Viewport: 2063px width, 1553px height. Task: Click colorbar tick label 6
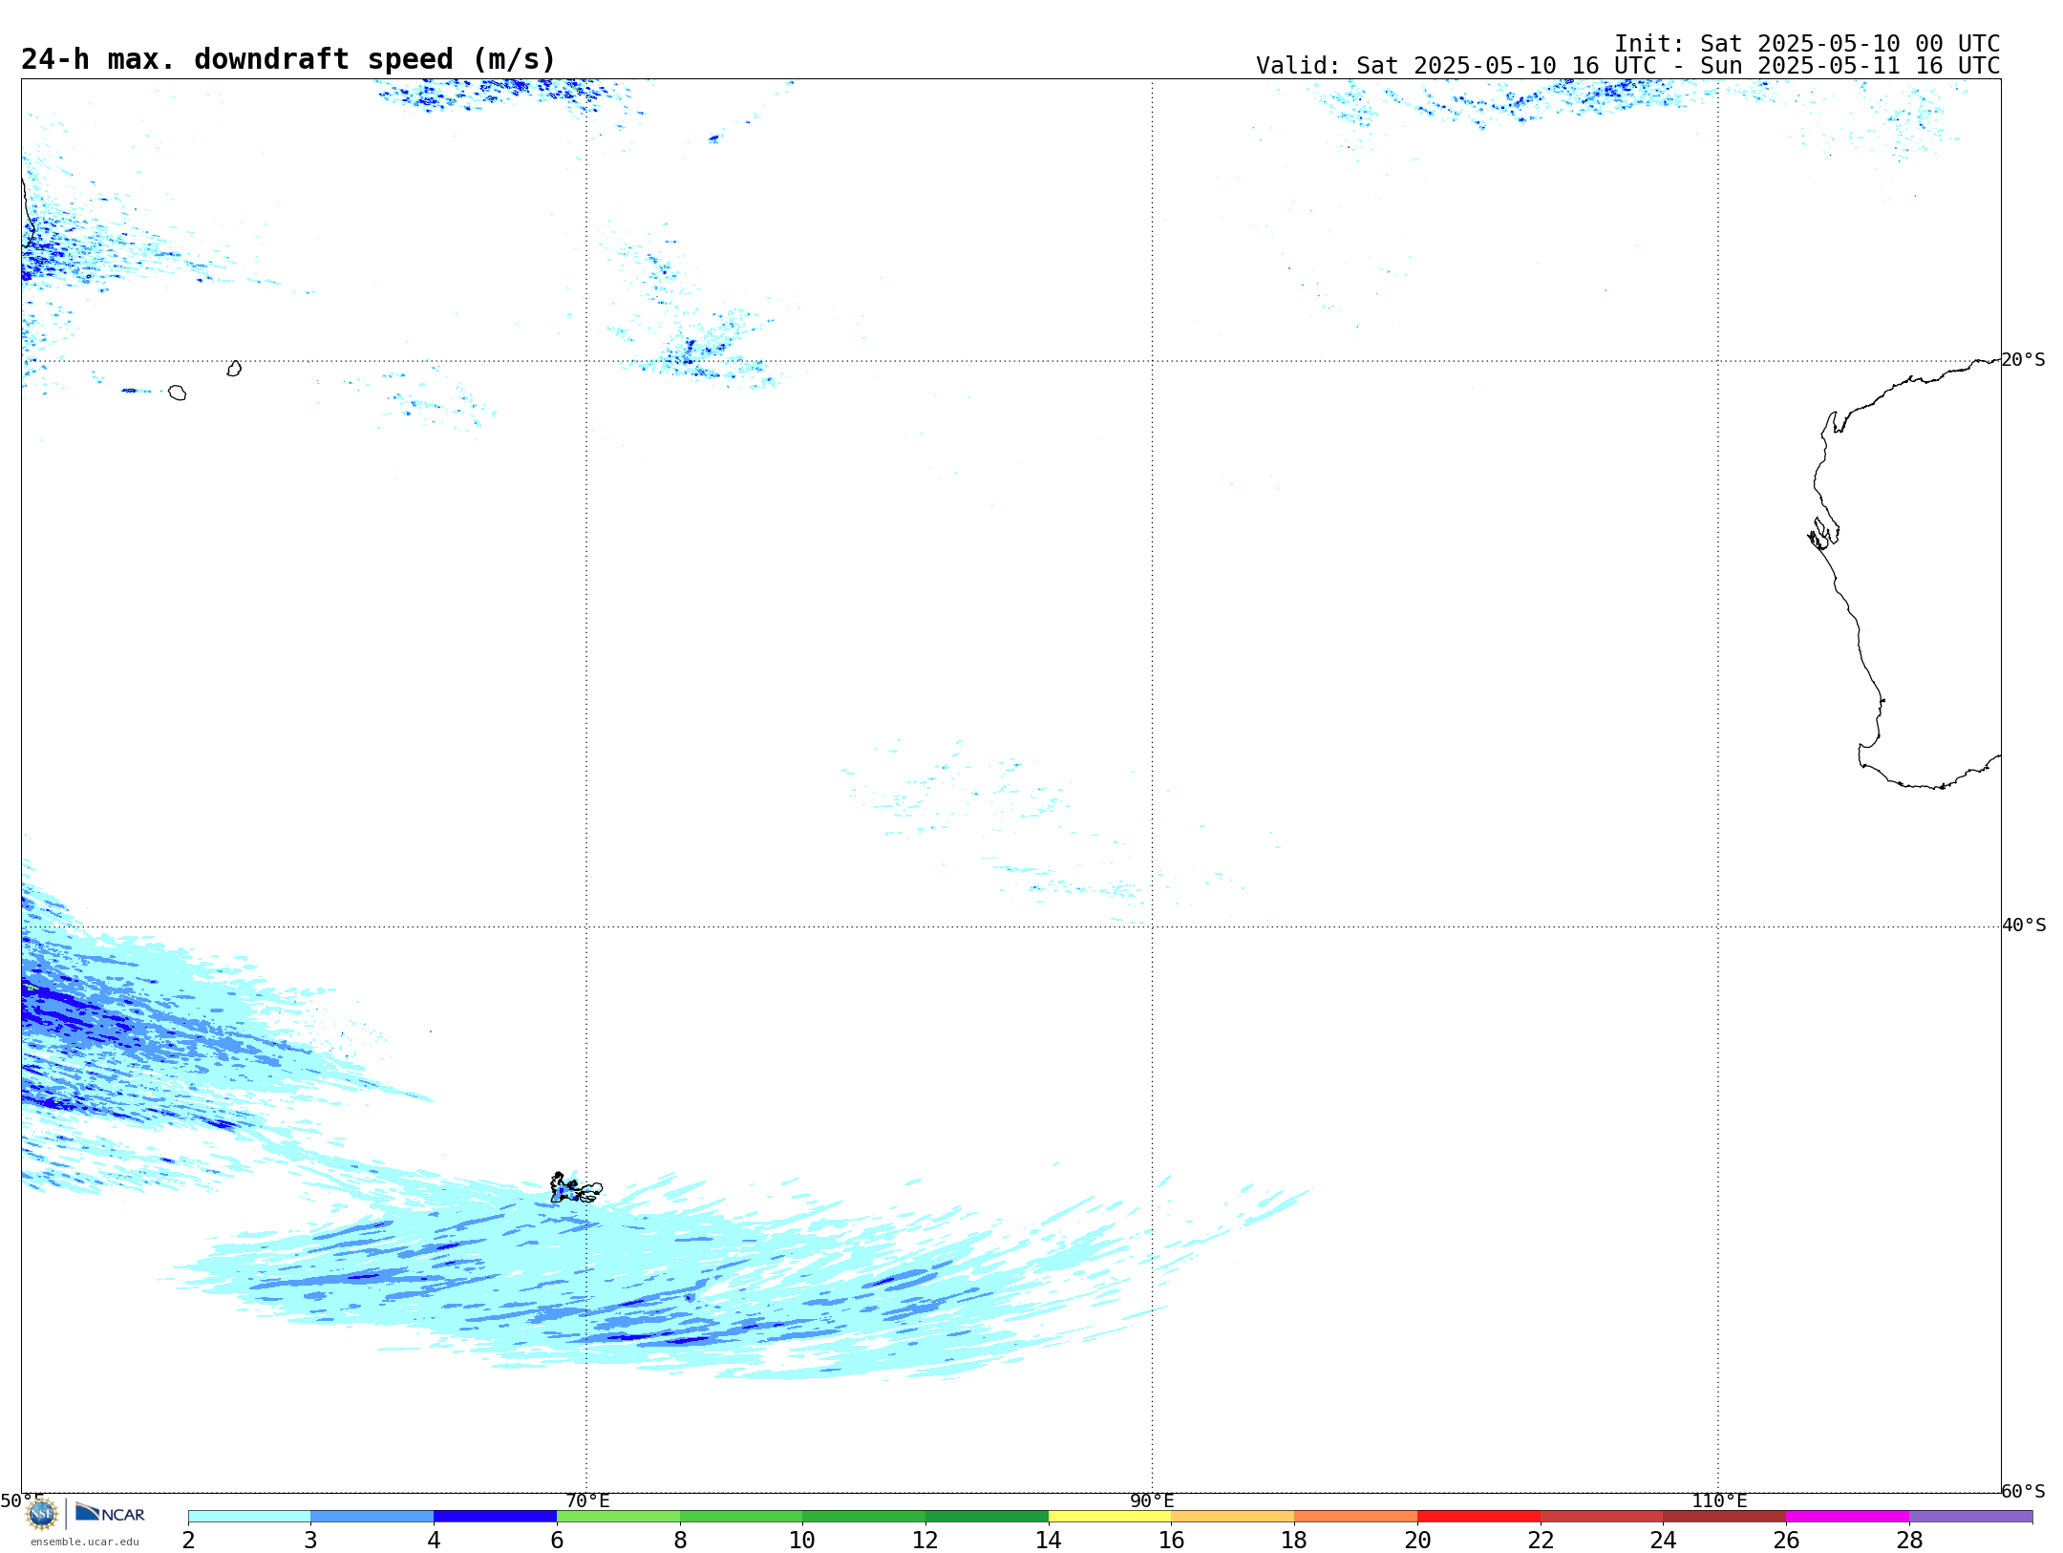pyautogui.click(x=557, y=1540)
